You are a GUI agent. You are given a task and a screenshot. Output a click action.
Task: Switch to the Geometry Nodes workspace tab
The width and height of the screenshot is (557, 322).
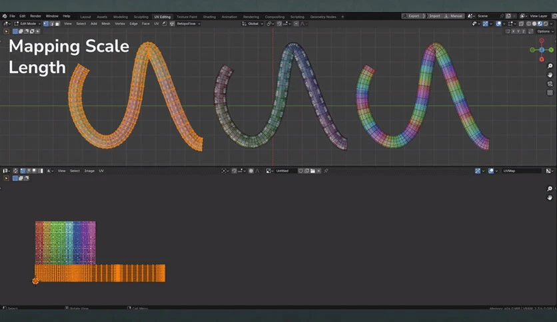[323, 17]
